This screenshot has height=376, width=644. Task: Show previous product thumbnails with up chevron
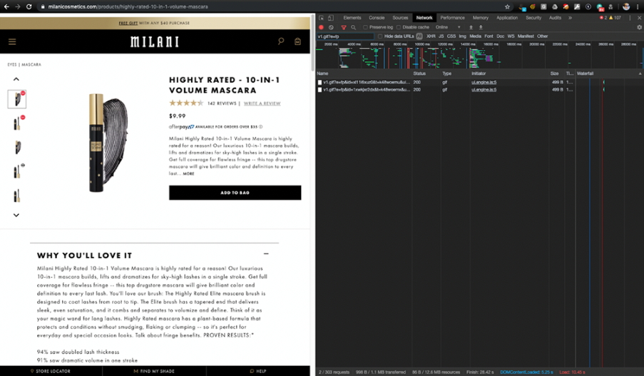pyautogui.click(x=16, y=79)
